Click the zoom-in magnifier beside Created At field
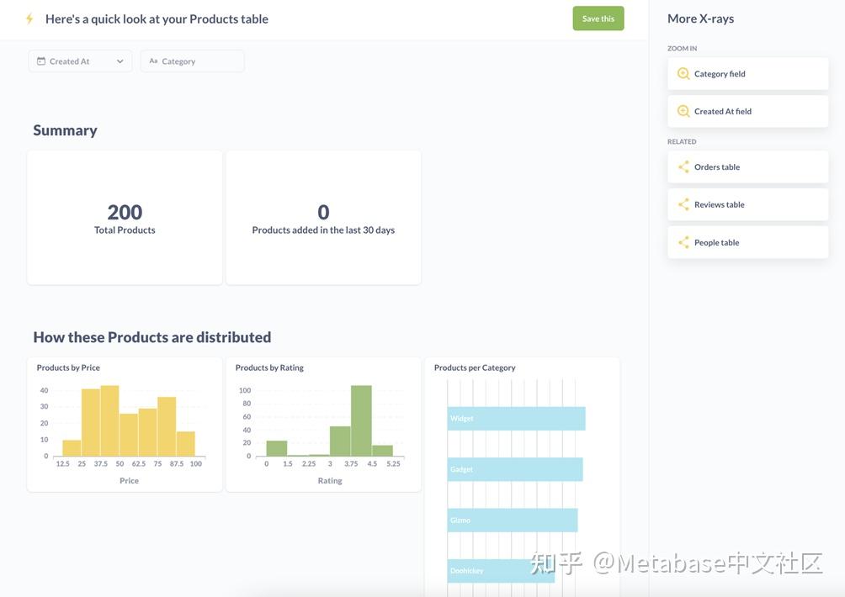 click(683, 112)
